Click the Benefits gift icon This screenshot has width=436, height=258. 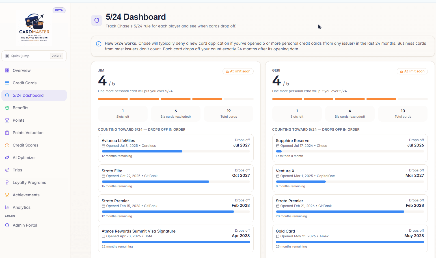point(7,108)
